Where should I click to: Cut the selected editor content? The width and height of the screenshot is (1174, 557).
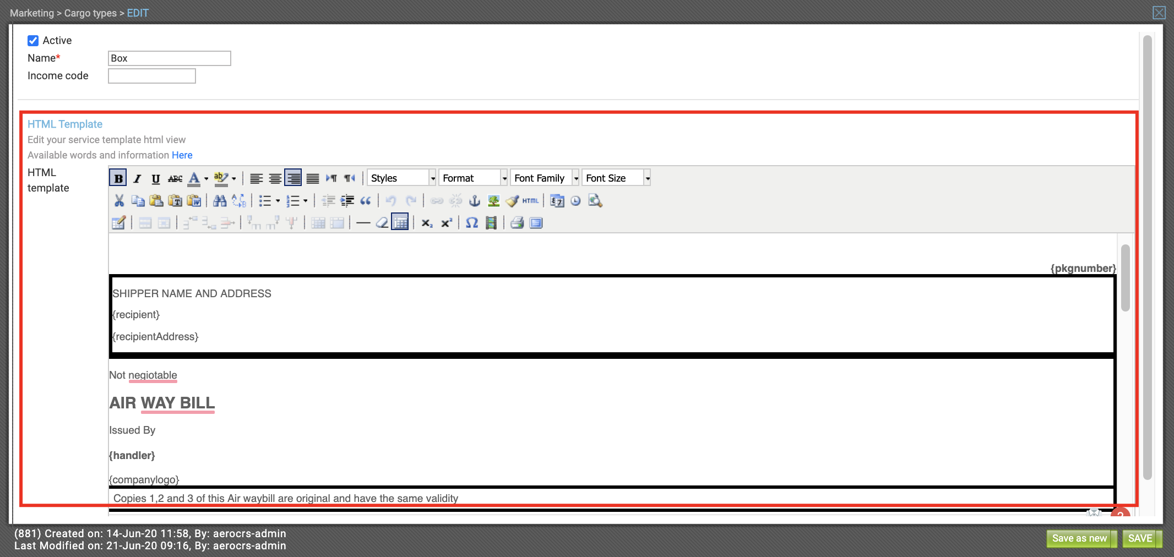pyautogui.click(x=119, y=201)
